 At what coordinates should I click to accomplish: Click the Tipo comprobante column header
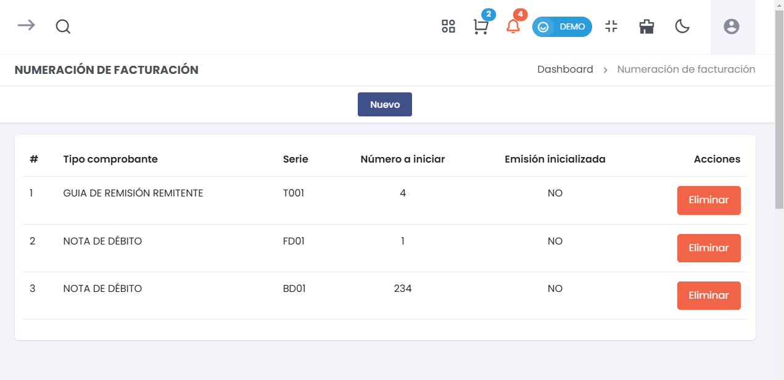coord(110,160)
